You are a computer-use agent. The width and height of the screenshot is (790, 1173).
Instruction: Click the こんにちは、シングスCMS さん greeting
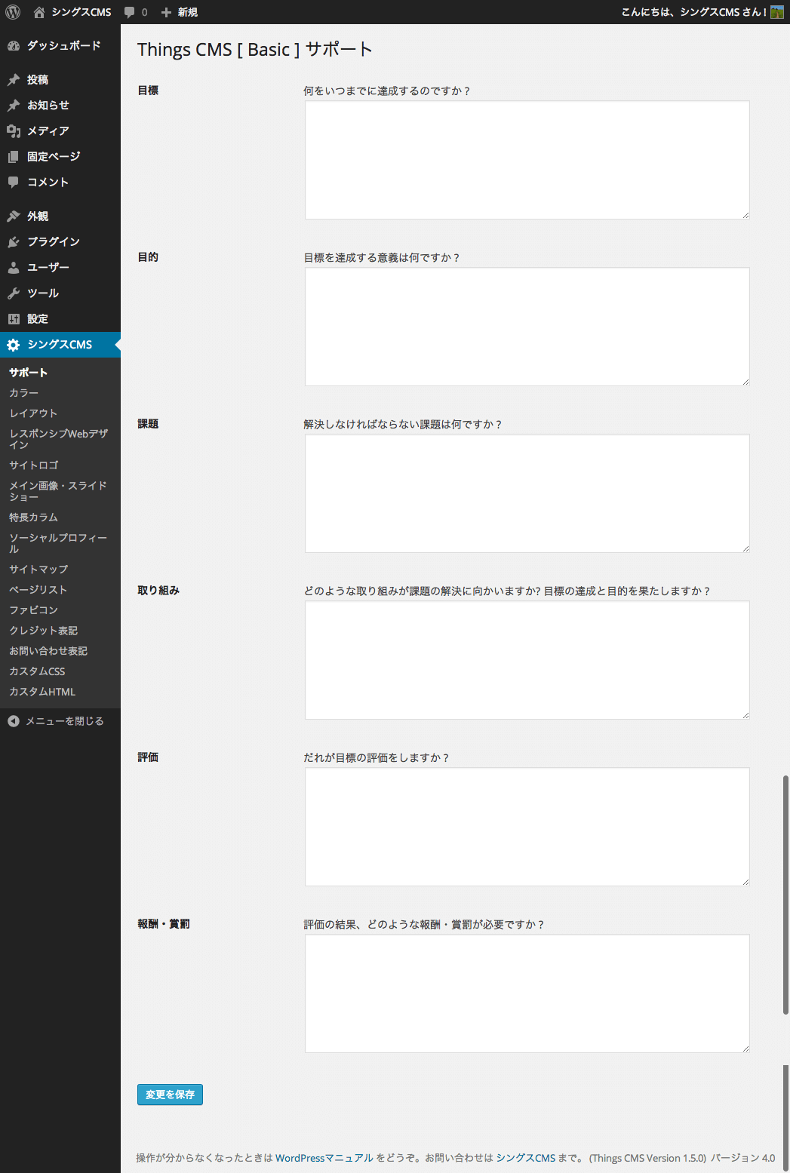tap(693, 12)
